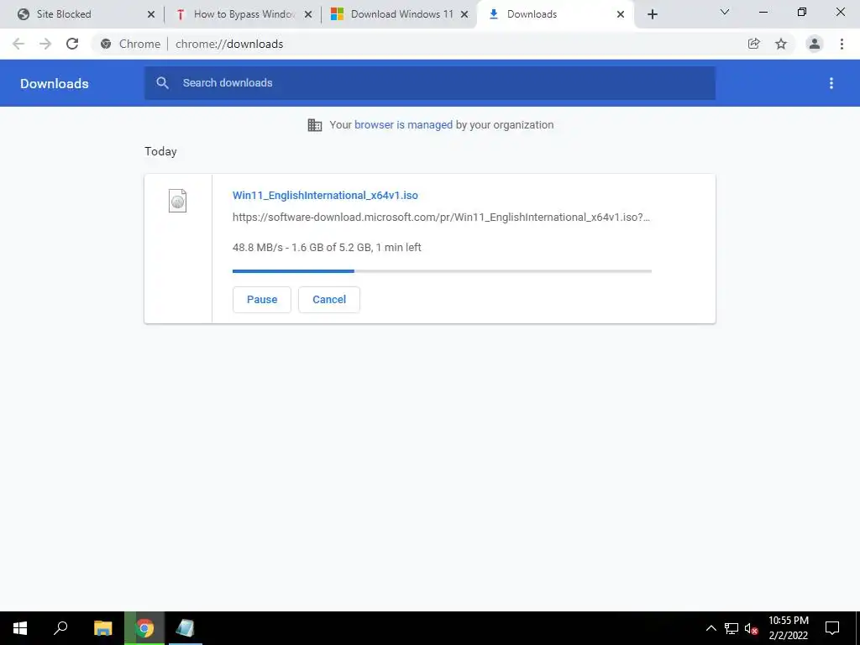Open the Windows Start menu
The image size is (860, 645).
tap(20, 628)
